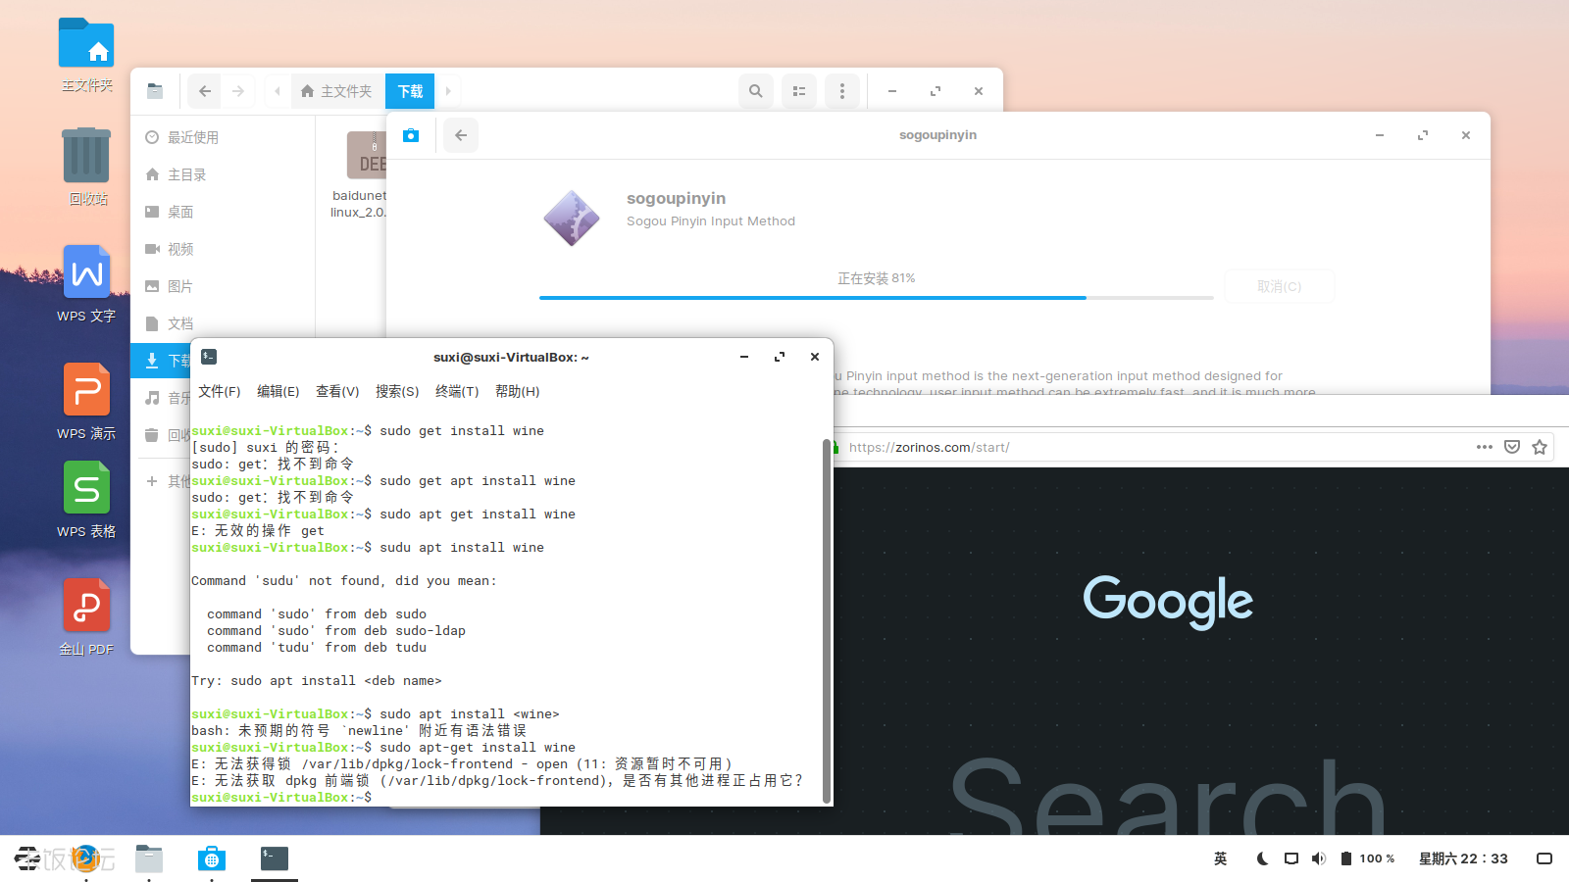Viewport: 1569px width, 882px height.
Task: Open search in the file manager
Action: click(x=755, y=91)
